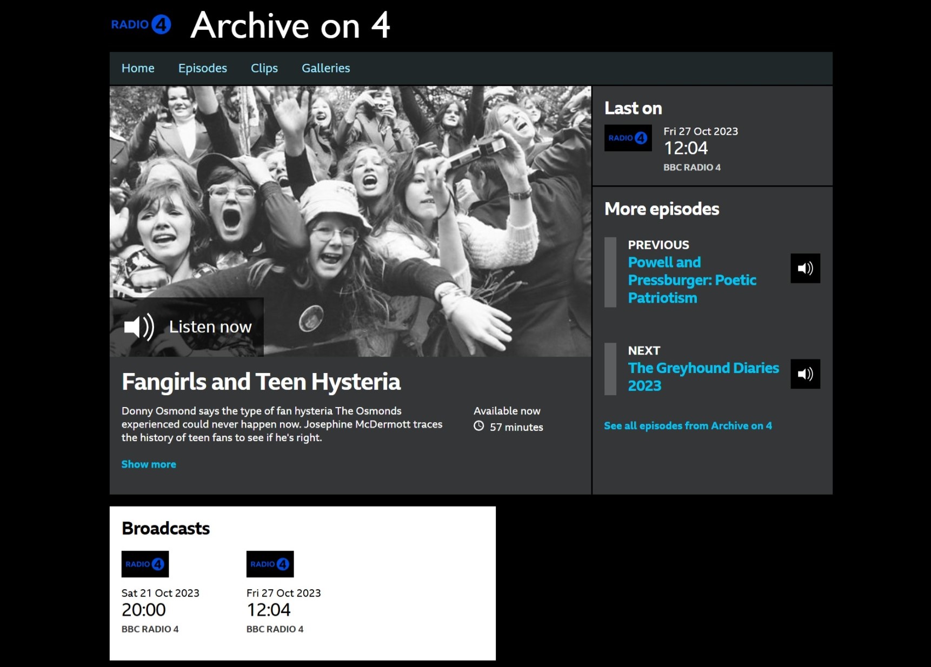931x667 pixels.
Task: Click Radio 4 logo above Fri 27 Oct broadcast
Action: coord(270,564)
